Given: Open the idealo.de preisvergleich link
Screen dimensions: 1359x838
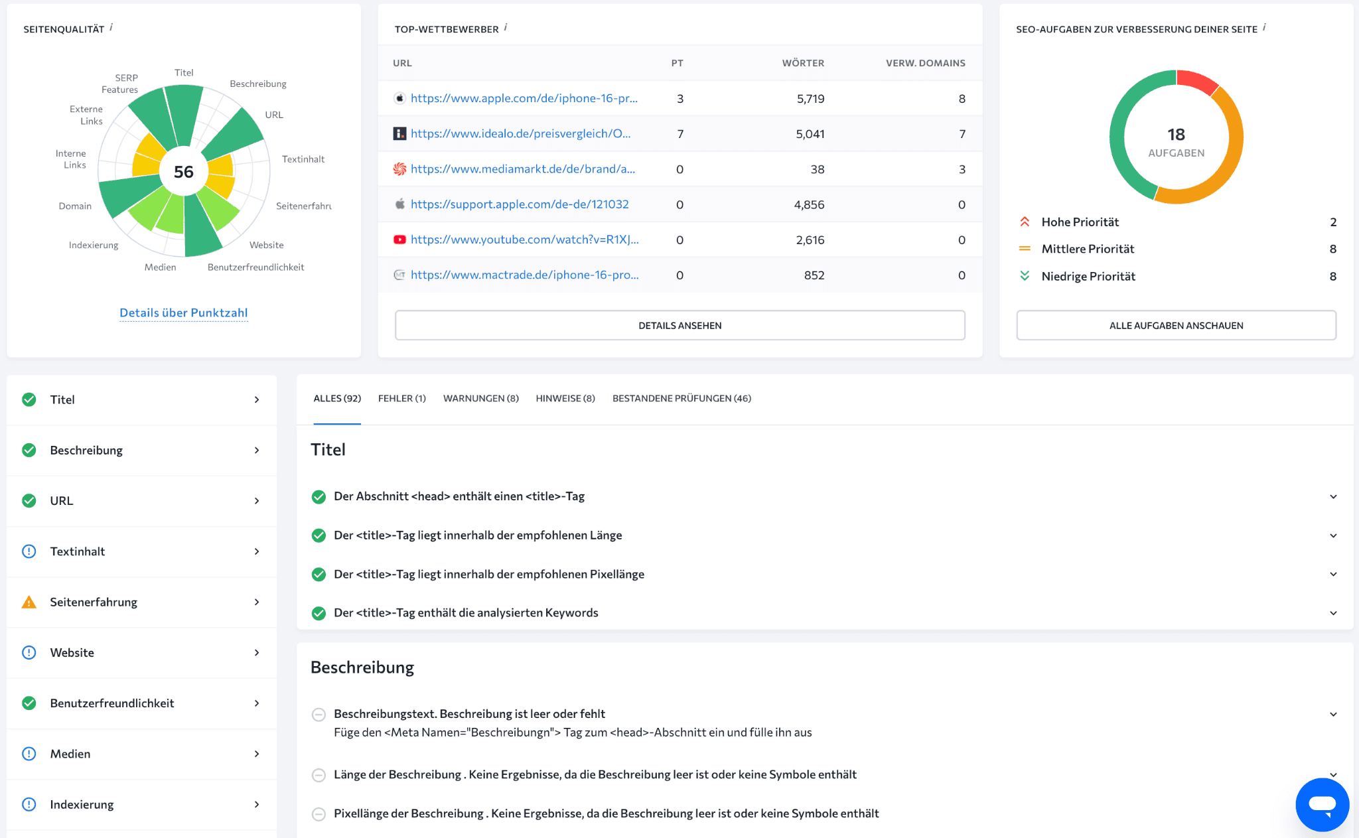Looking at the screenshot, I should (x=521, y=133).
